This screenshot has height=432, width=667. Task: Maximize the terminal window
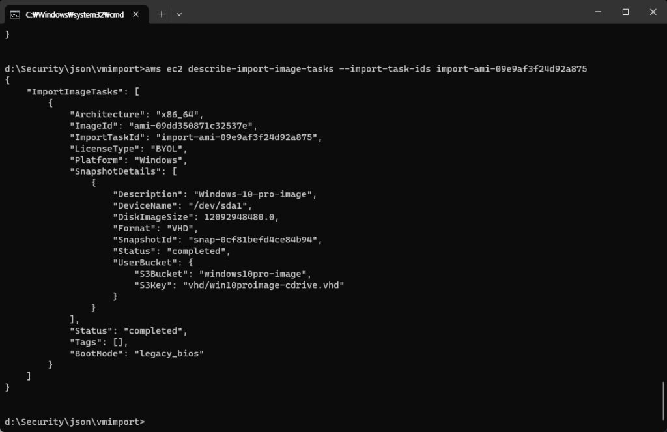(625, 12)
